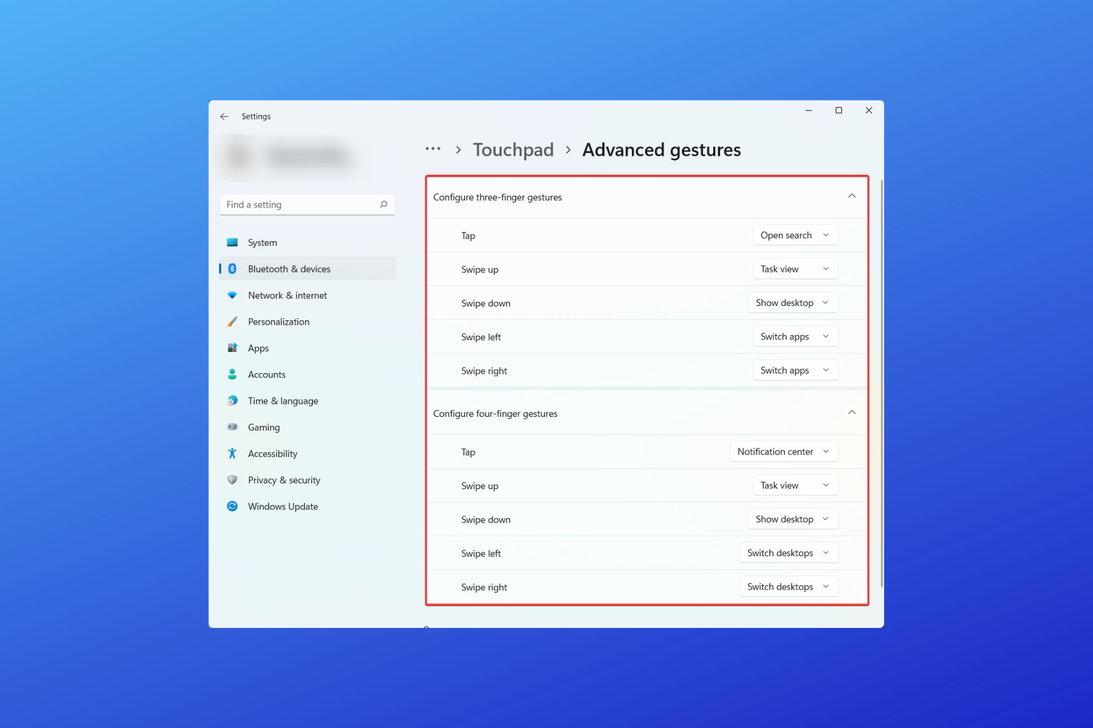Click the Personalization paintbrush icon
Image resolution: width=1093 pixels, height=728 pixels.
coord(232,322)
